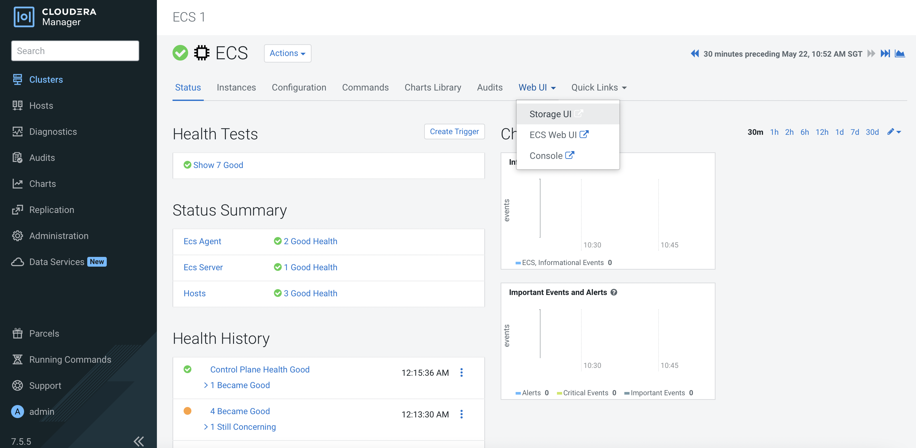The image size is (916, 448).
Task: Switch to the Configuration tab
Action: (x=299, y=88)
